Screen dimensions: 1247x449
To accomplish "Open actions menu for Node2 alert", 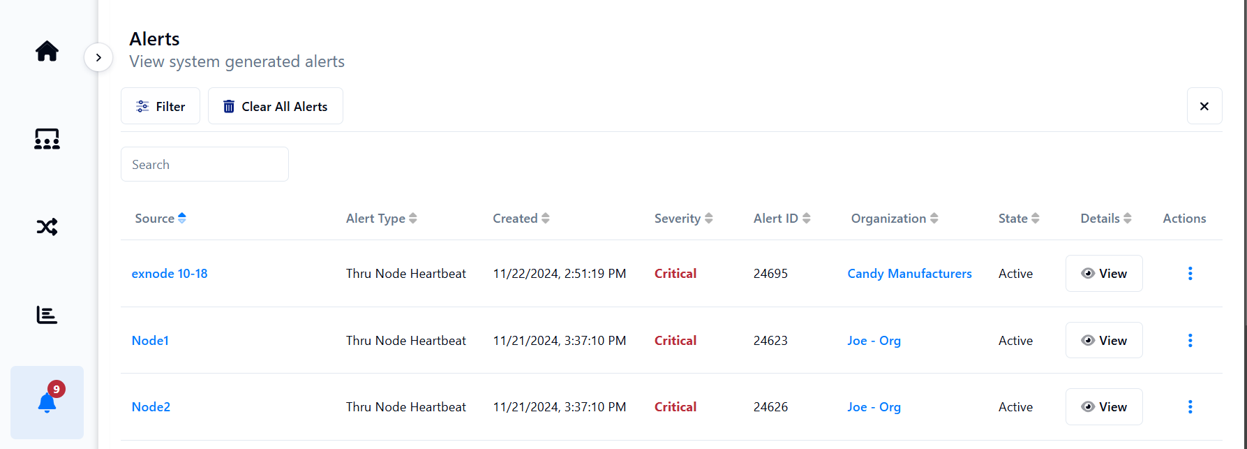I will (1190, 407).
